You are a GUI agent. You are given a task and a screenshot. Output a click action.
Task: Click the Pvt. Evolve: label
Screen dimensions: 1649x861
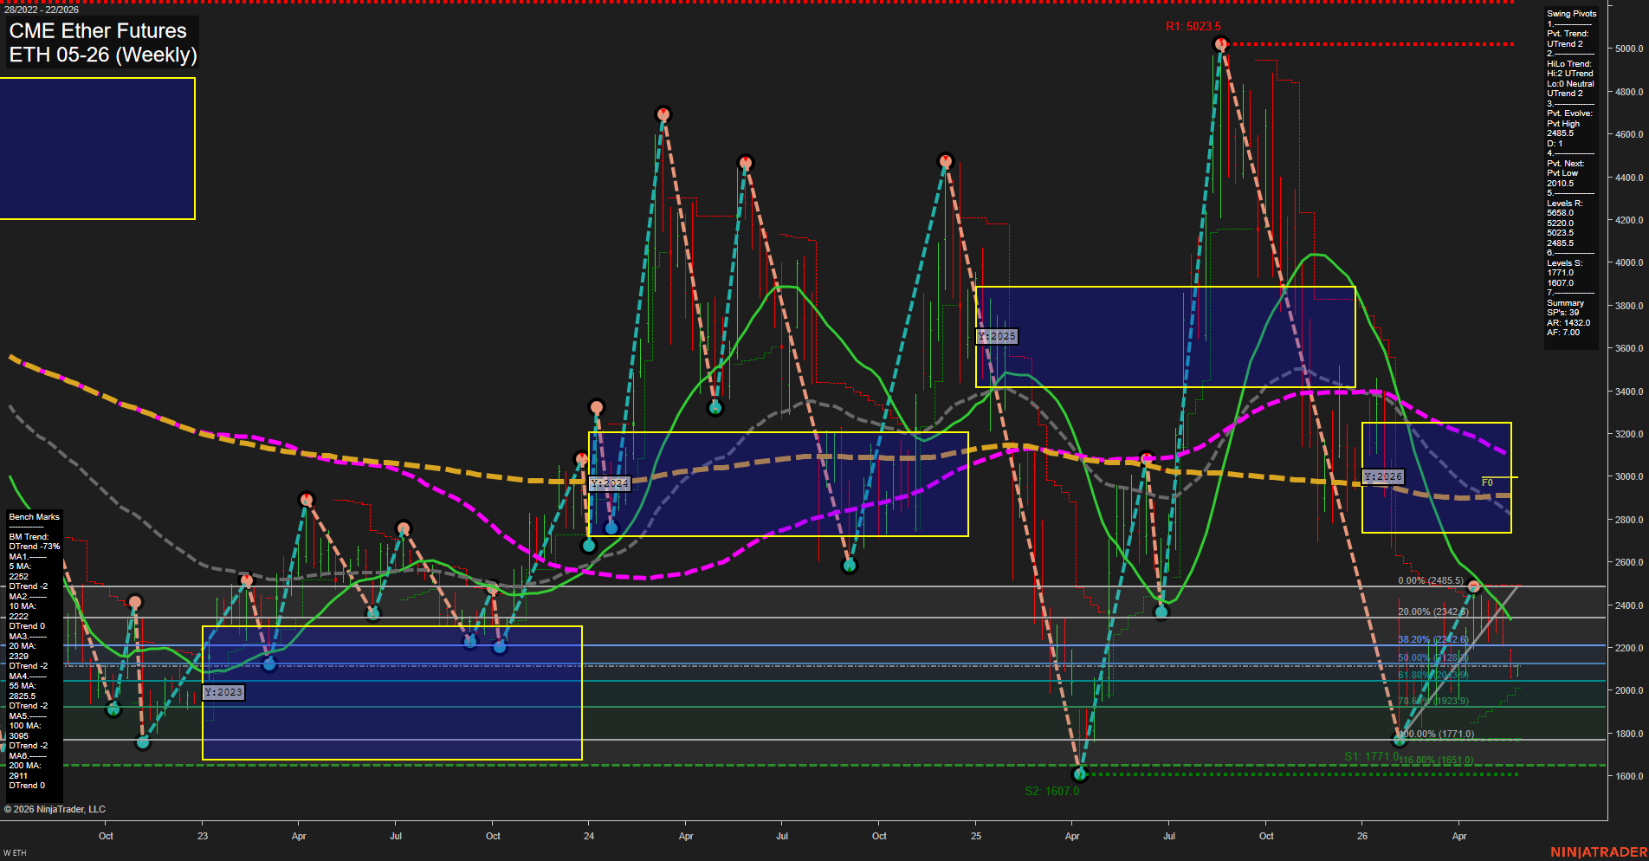[1569, 113]
